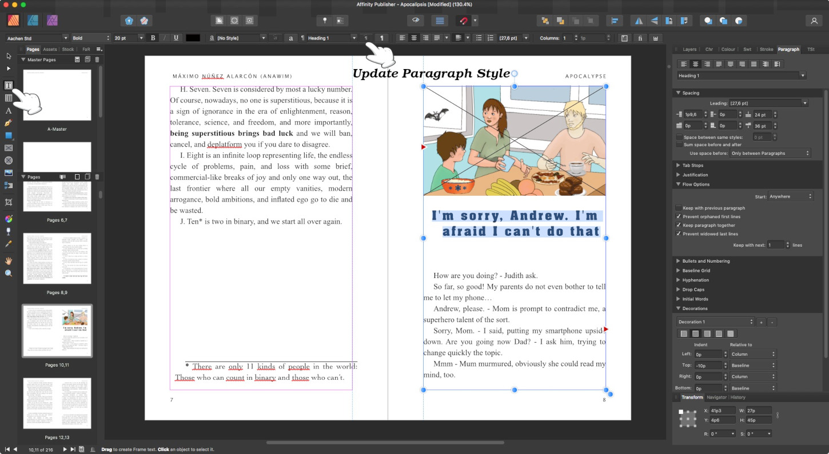
Task: Click the Bold formatting button
Action: point(153,38)
